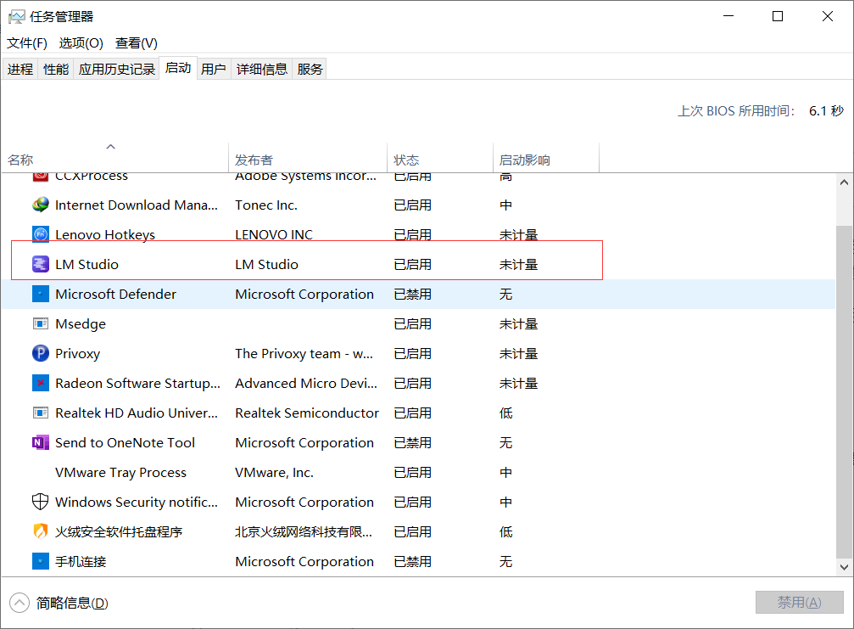
Task: Select the Realtek HD Audio Univer... entry
Action: [x=137, y=413]
